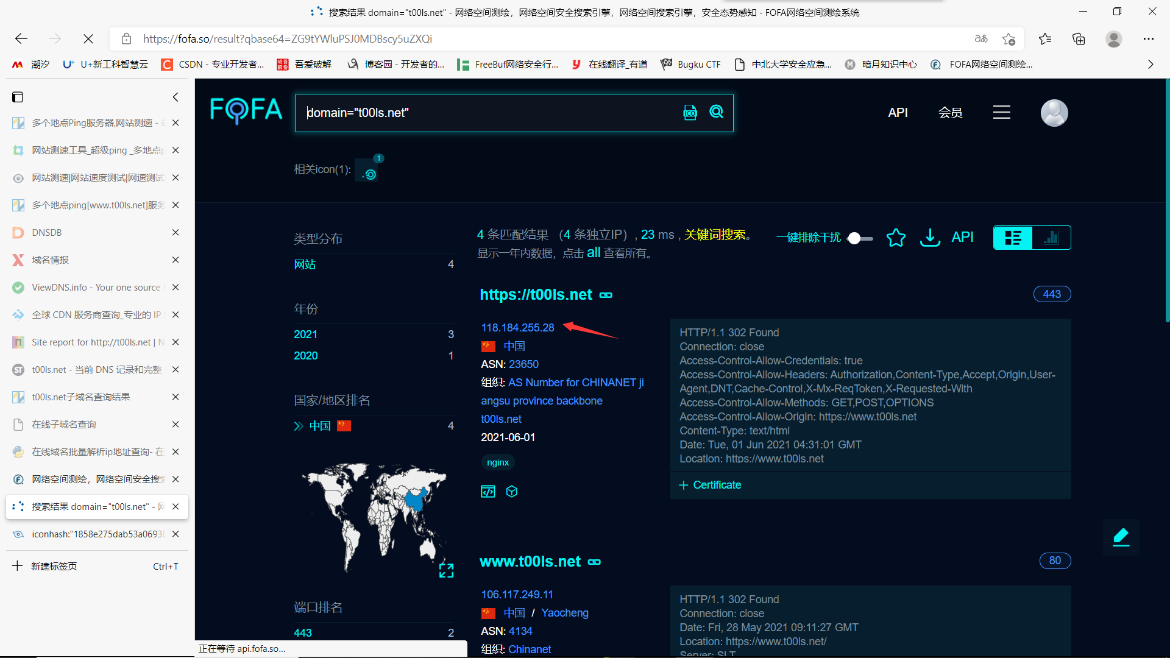Open ASN 23650 link

click(x=523, y=364)
